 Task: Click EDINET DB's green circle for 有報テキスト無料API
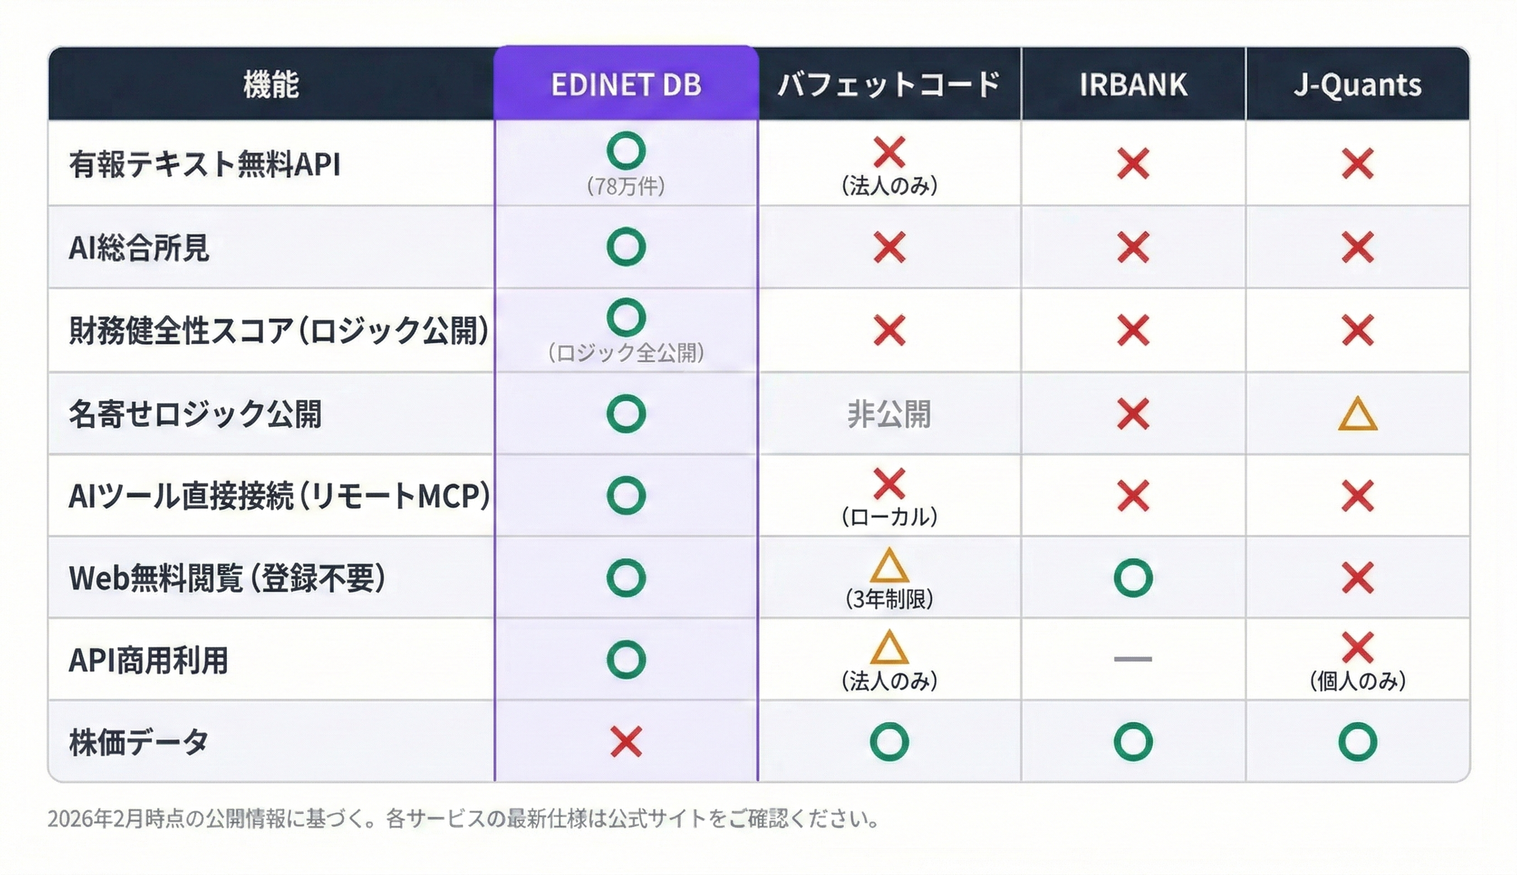pyautogui.click(x=626, y=150)
